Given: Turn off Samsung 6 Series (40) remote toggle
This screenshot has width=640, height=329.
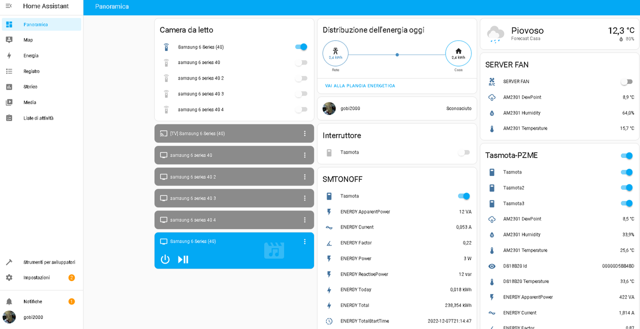Looking at the screenshot, I should tap(301, 47).
